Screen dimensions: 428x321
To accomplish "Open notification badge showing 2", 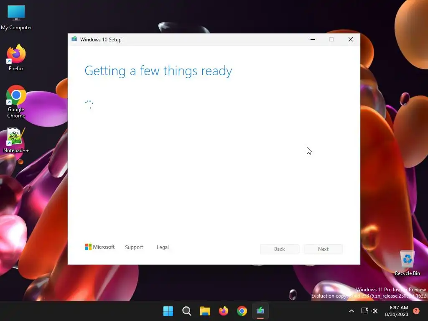I will [416, 311].
